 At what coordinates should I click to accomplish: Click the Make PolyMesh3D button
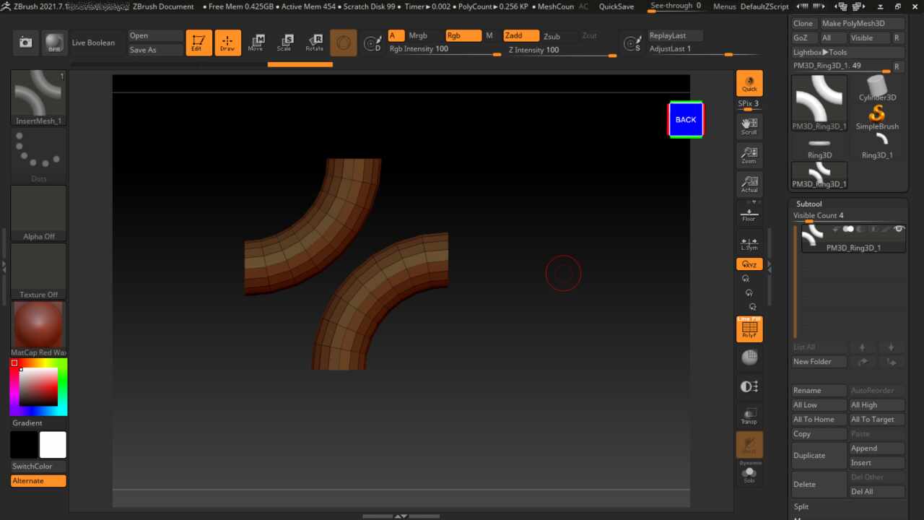863,23
